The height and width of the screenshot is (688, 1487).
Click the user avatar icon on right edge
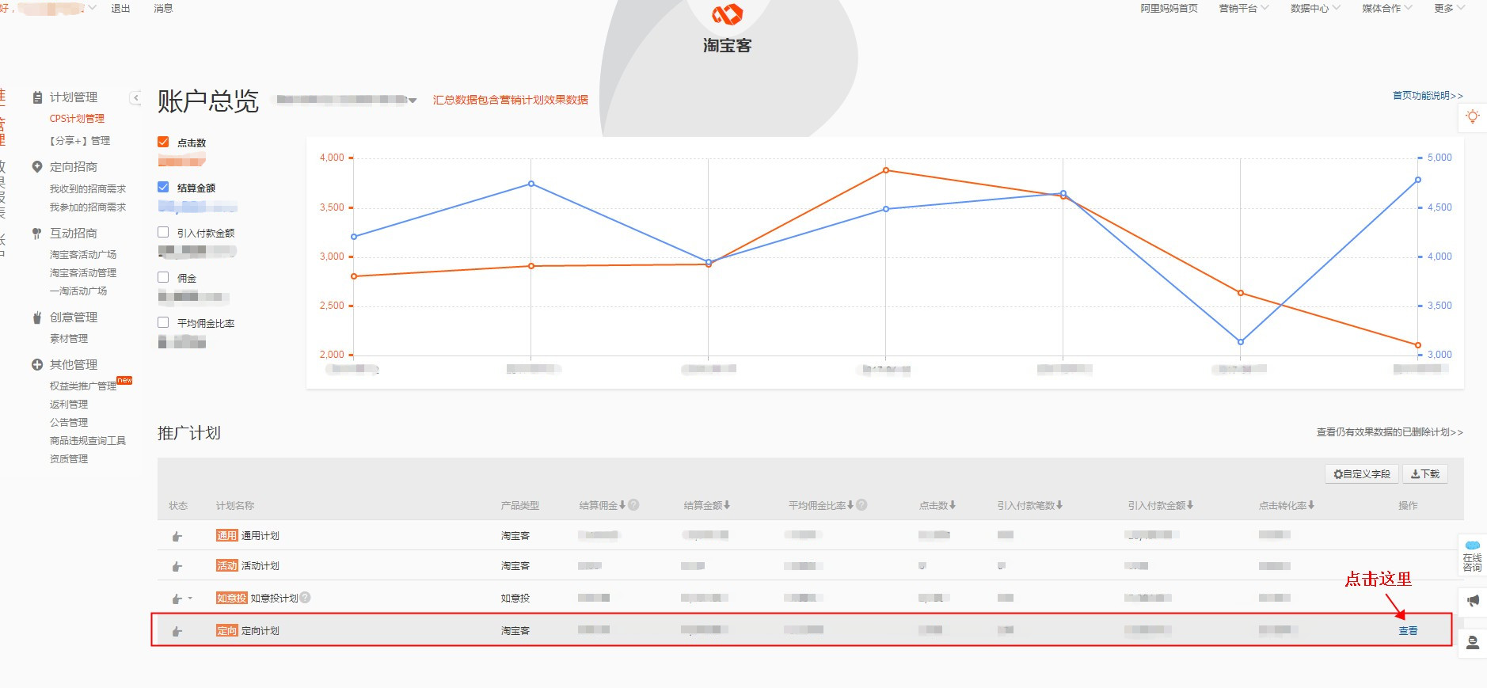pos(1472,643)
